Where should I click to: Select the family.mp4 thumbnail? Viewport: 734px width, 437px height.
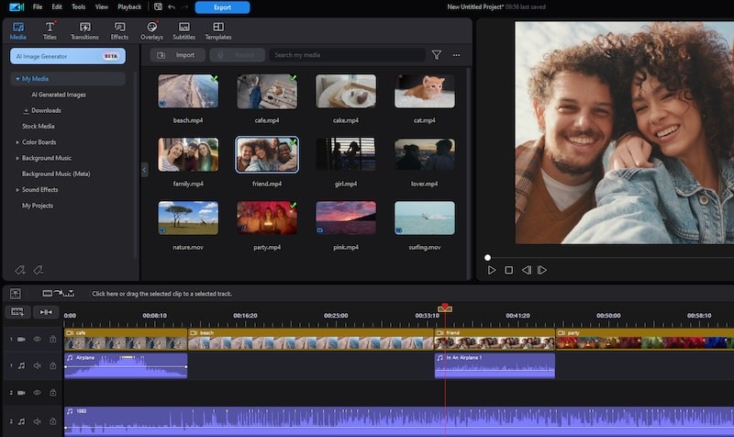coord(188,154)
